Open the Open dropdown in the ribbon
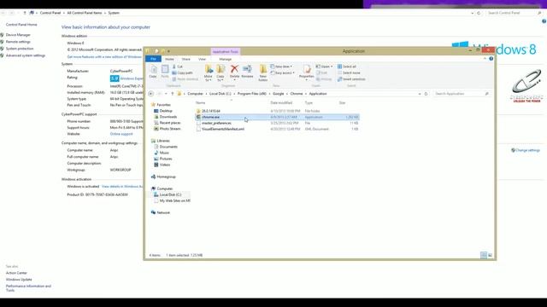Image resolution: width=547 pixels, height=307 pixels. (325, 67)
